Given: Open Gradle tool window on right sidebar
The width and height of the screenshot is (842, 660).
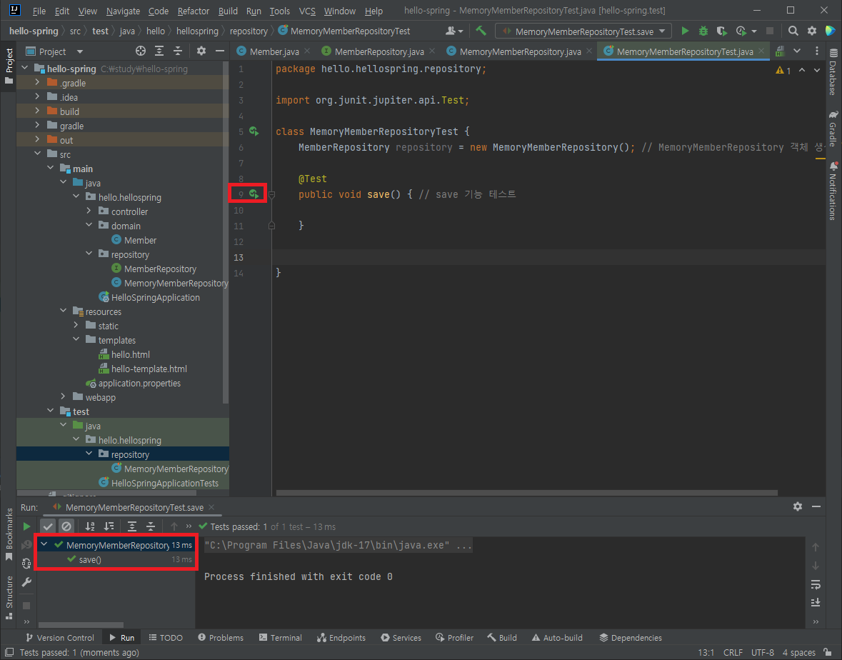Looking at the screenshot, I should 833,129.
